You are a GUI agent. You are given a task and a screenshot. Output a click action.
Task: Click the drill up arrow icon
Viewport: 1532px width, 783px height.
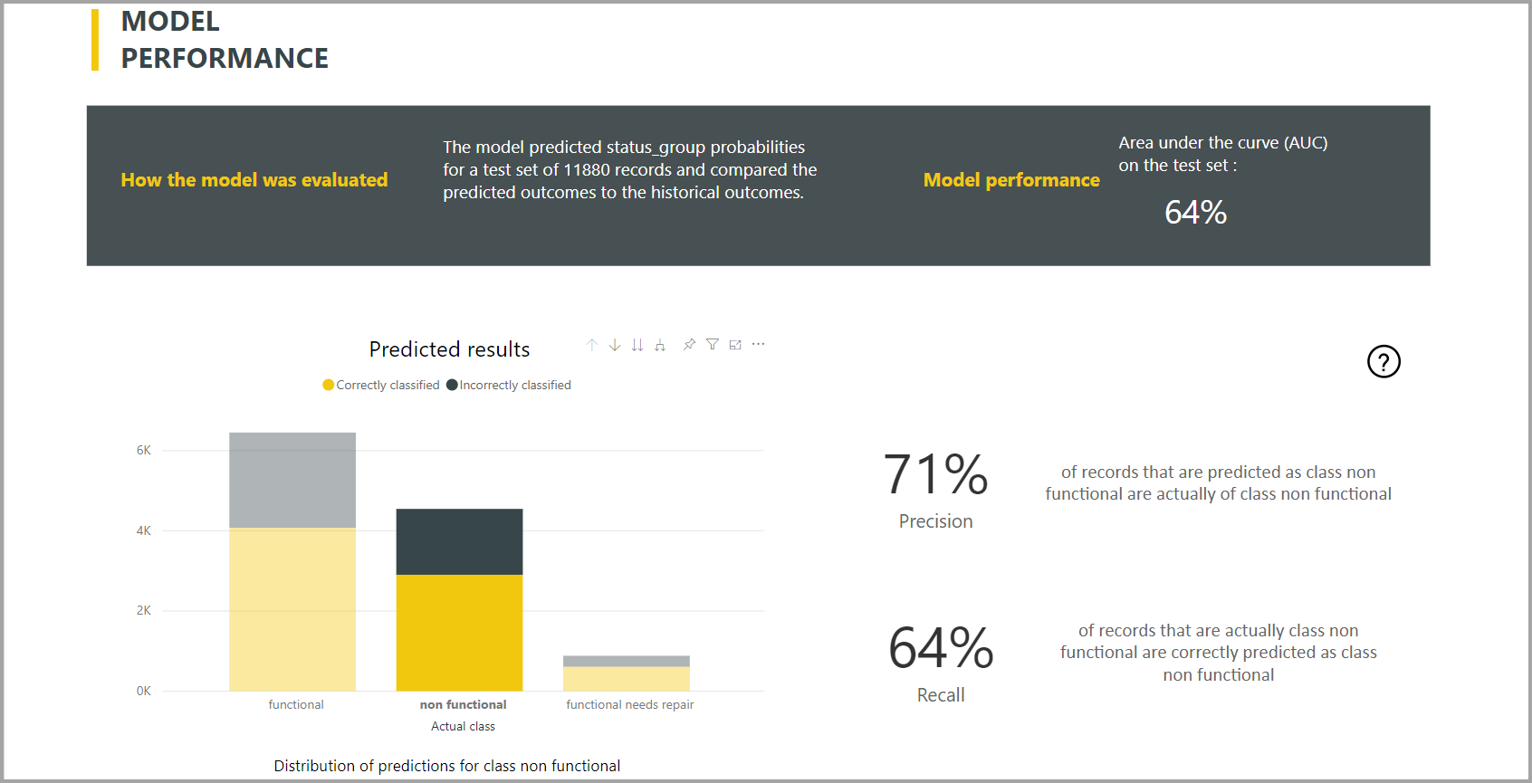coord(592,345)
